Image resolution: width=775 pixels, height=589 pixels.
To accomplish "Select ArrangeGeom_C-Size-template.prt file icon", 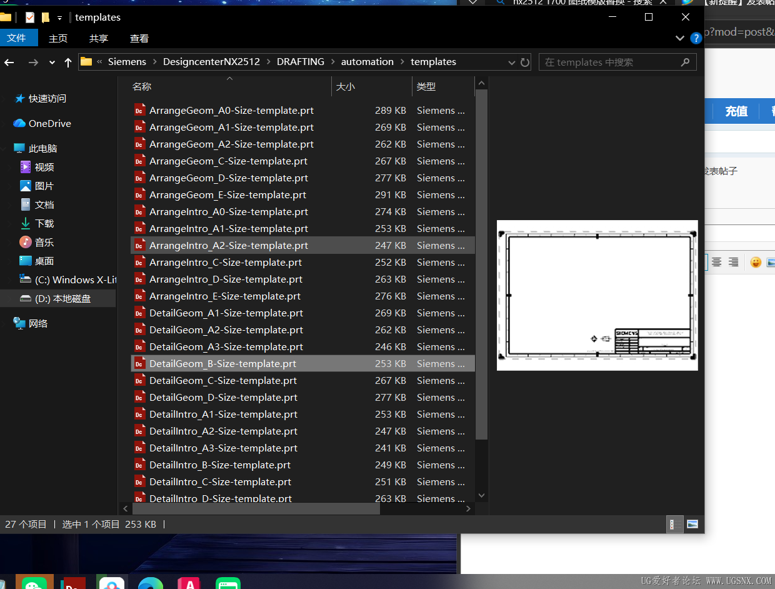I will [x=139, y=161].
